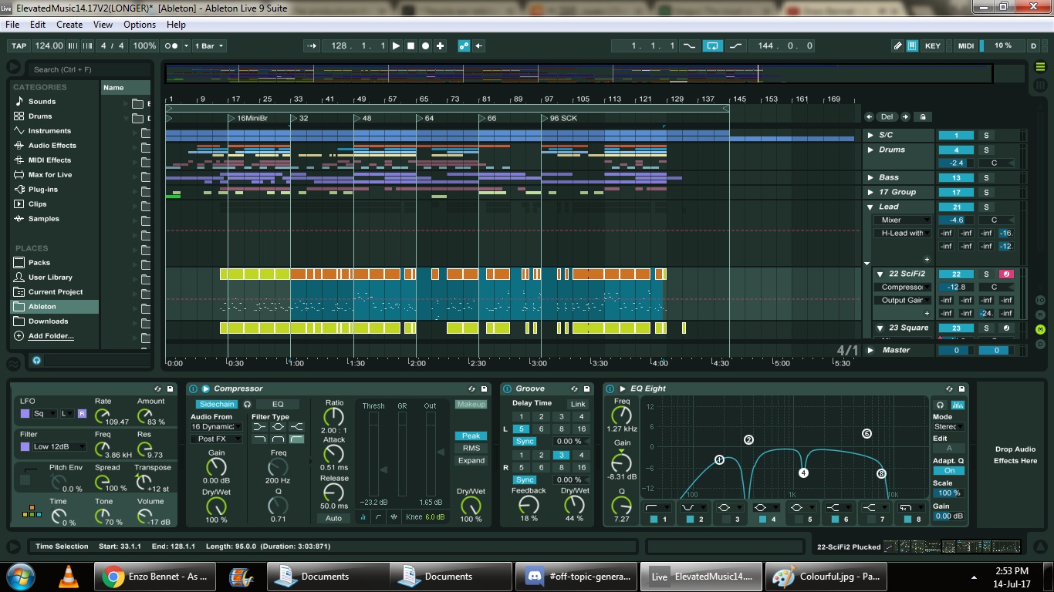The image size is (1054, 592).
Task: Disarm the 22 SciFi2 track record button
Action: pyautogui.click(x=1005, y=274)
